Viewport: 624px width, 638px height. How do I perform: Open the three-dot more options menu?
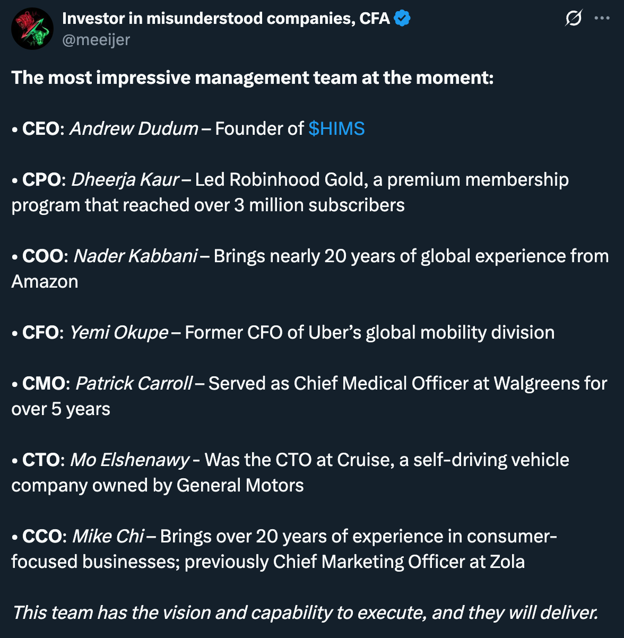[x=602, y=18]
